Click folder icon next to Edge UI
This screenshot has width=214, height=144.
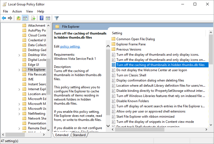click(24, 65)
